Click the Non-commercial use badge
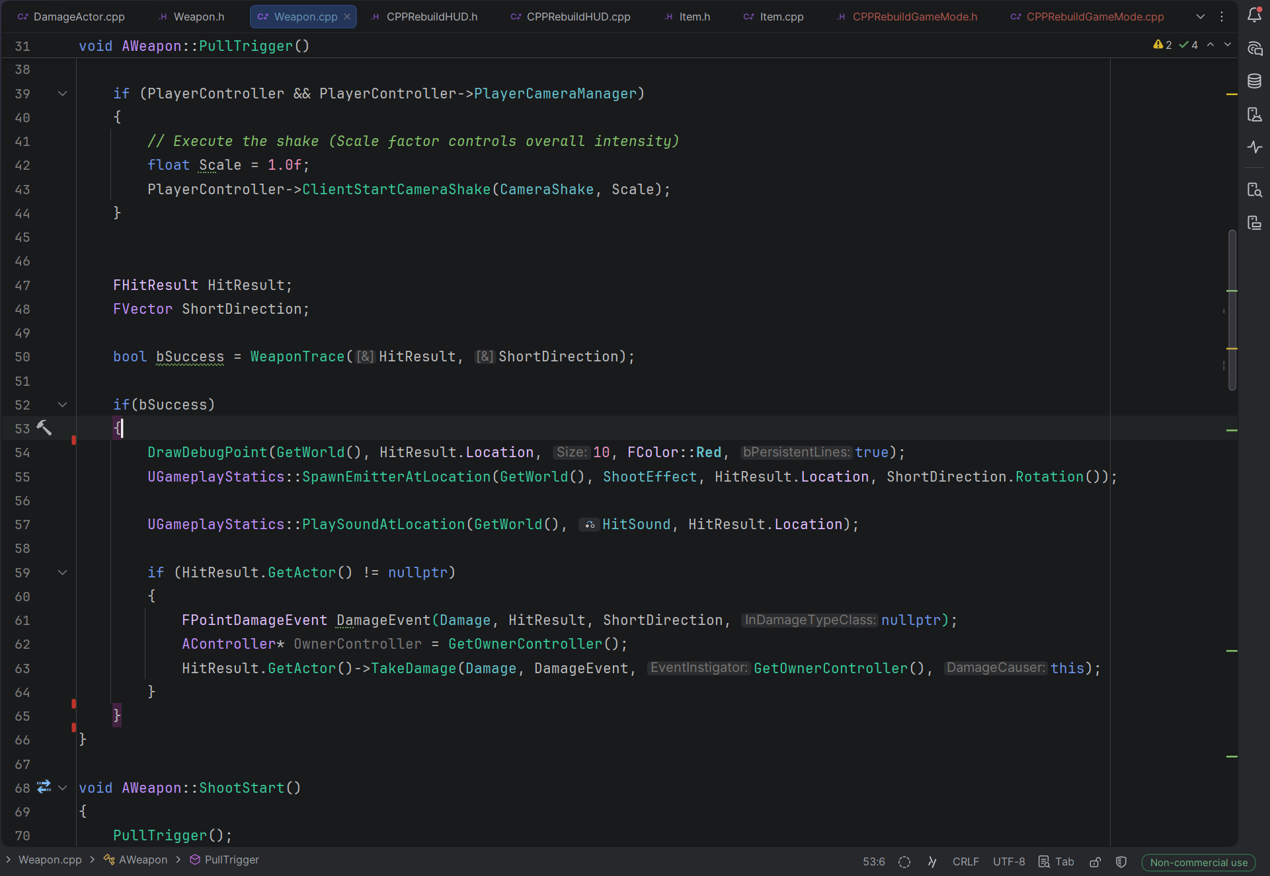This screenshot has width=1270, height=876. (1199, 862)
